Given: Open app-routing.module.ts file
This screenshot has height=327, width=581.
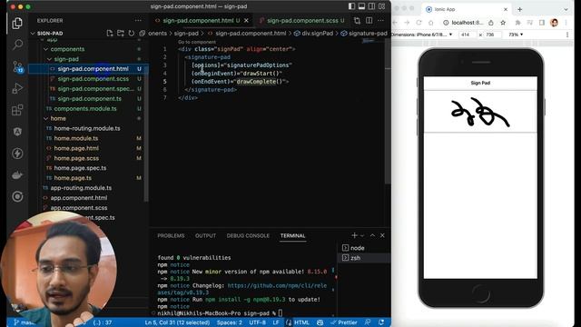Looking at the screenshot, I should pos(81,188).
